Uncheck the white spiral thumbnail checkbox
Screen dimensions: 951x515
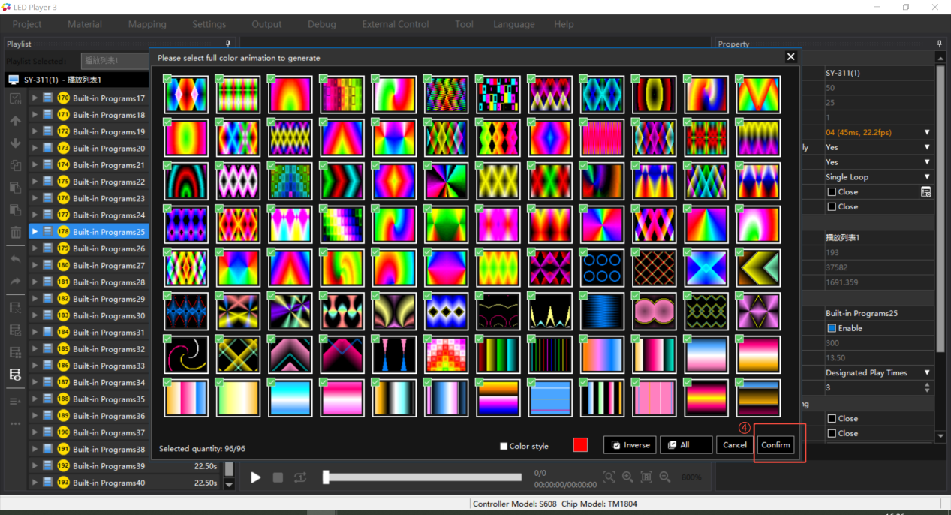click(x=167, y=339)
